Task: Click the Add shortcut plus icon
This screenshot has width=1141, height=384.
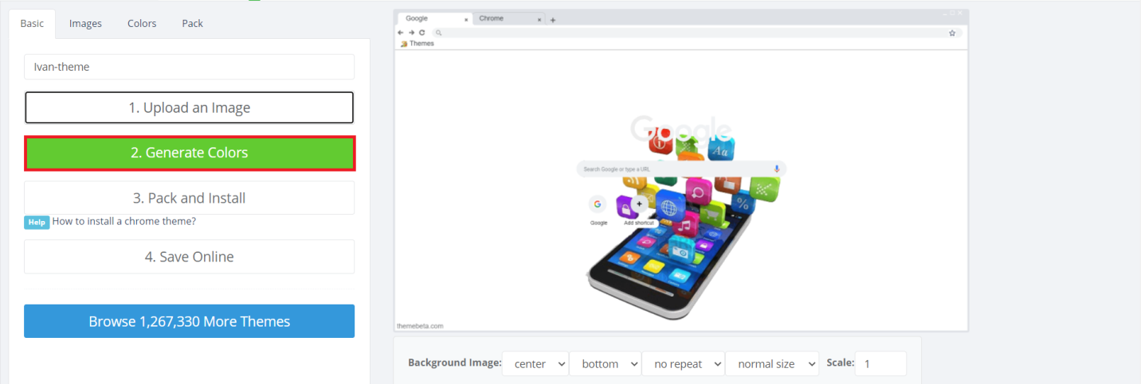Action: (x=638, y=204)
